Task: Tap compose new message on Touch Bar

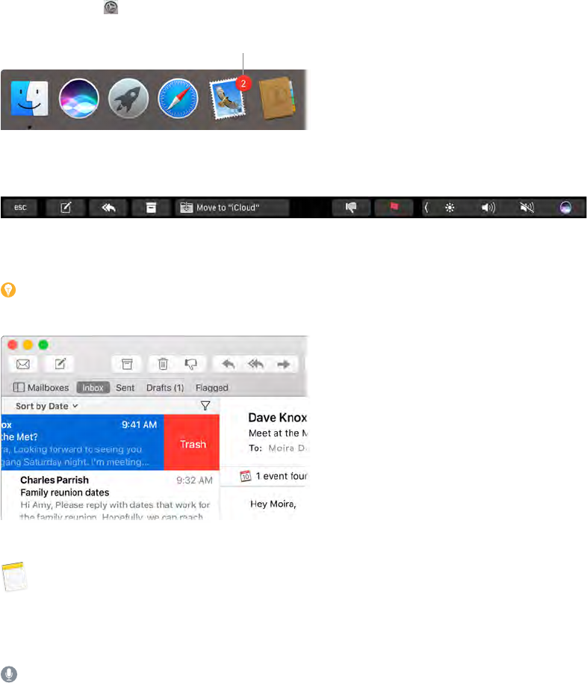Action: pos(65,207)
